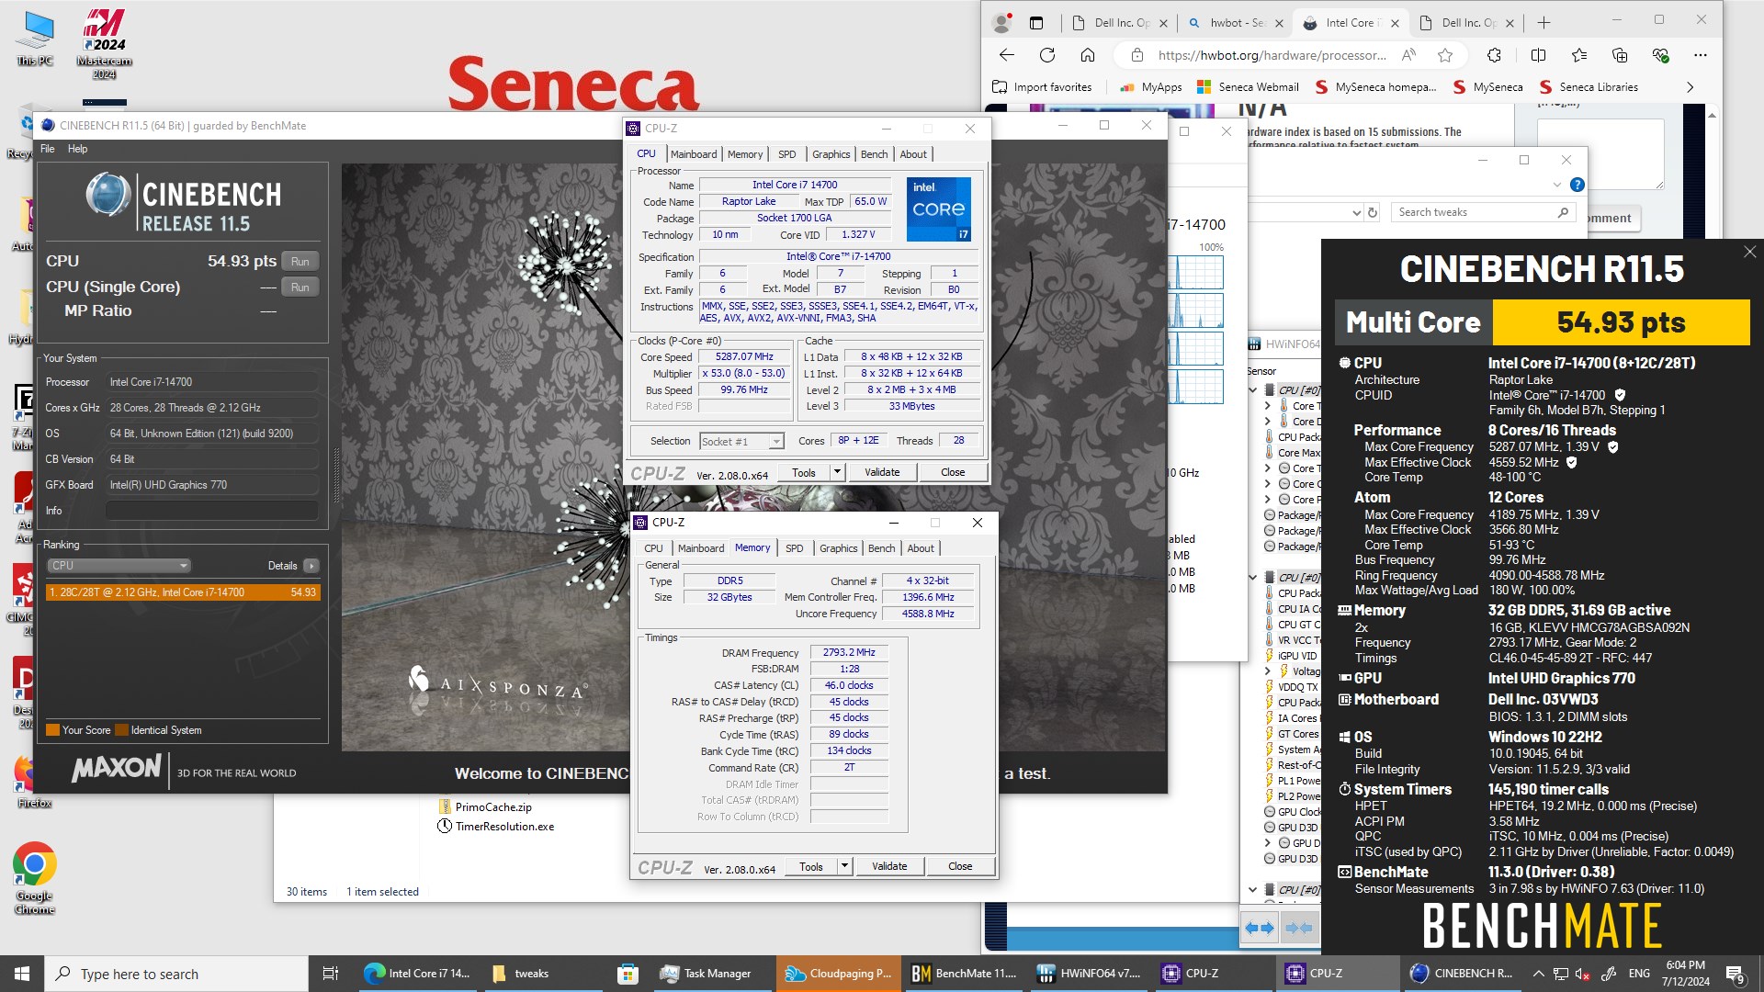Open Google Chrome desktop shortcut

pyautogui.click(x=35, y=878)
